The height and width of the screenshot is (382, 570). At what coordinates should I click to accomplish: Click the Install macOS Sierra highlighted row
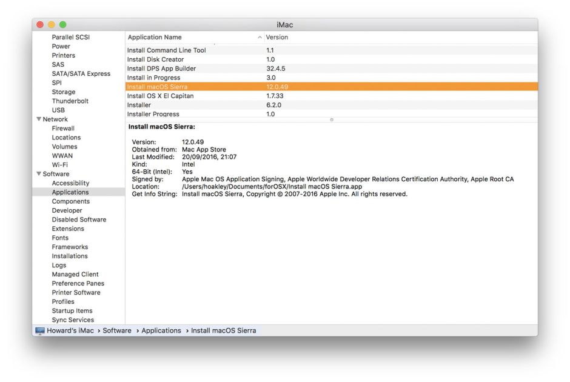click(x=157, y=87)
